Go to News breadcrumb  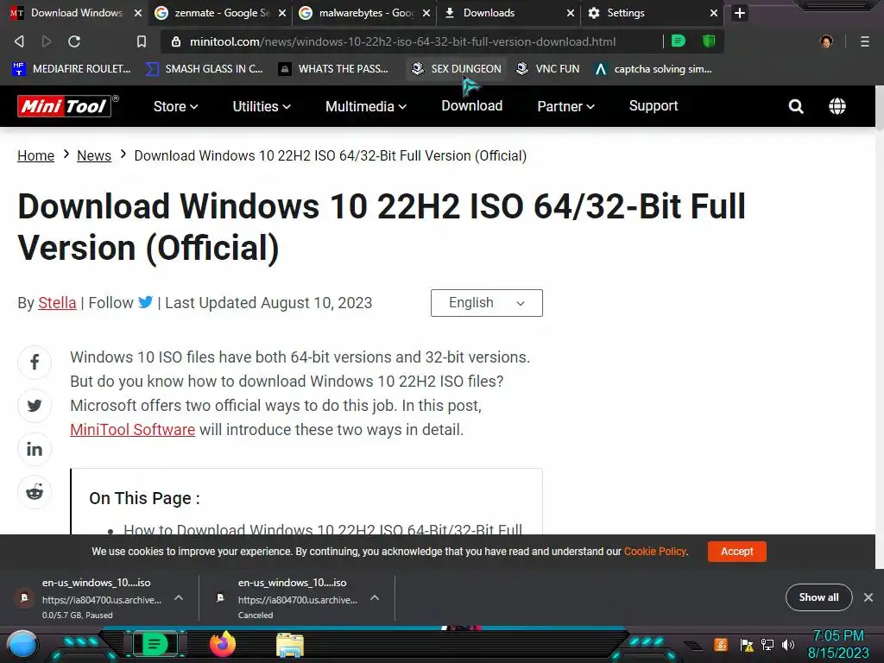pos(94,155)
